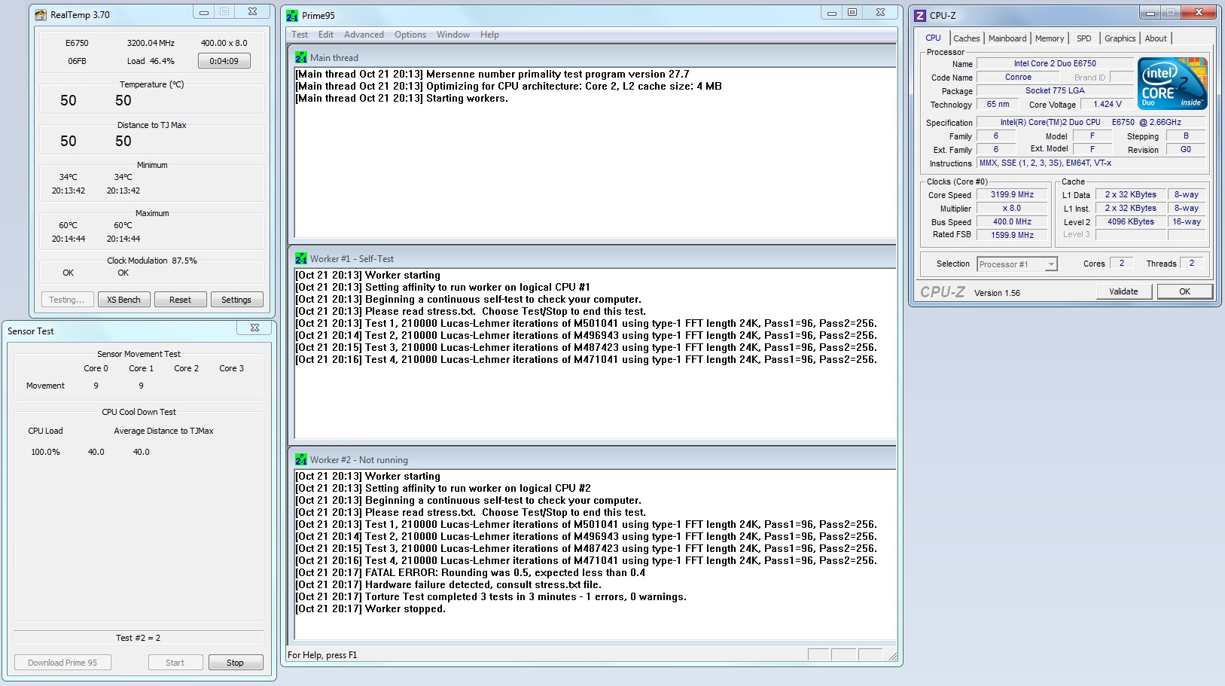The image size is (1225, 686).
Task: Click the FATAL ERROR rounding line in Worker #2
Action: [x=471, y=572]
